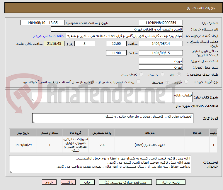Select the کالا/خدمت radio button

[141, 74]
